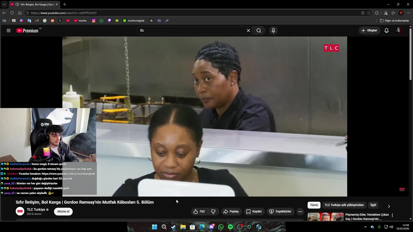Screen dimensions: 413x232
Task: Share the video using Paylaş
Action: pos(231,212)
